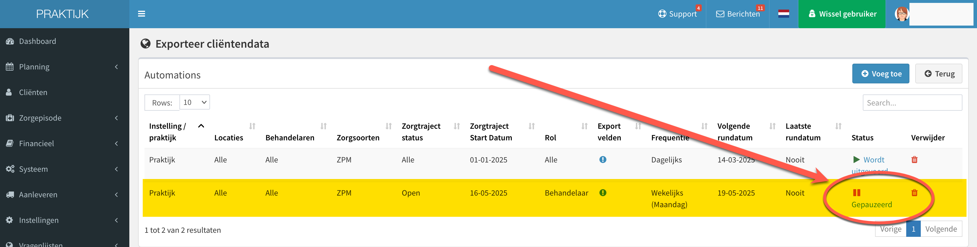Screen dimensions: 977x247
Task: Expand the Financieel submenu chevron
Action: [x=117, y=144]
